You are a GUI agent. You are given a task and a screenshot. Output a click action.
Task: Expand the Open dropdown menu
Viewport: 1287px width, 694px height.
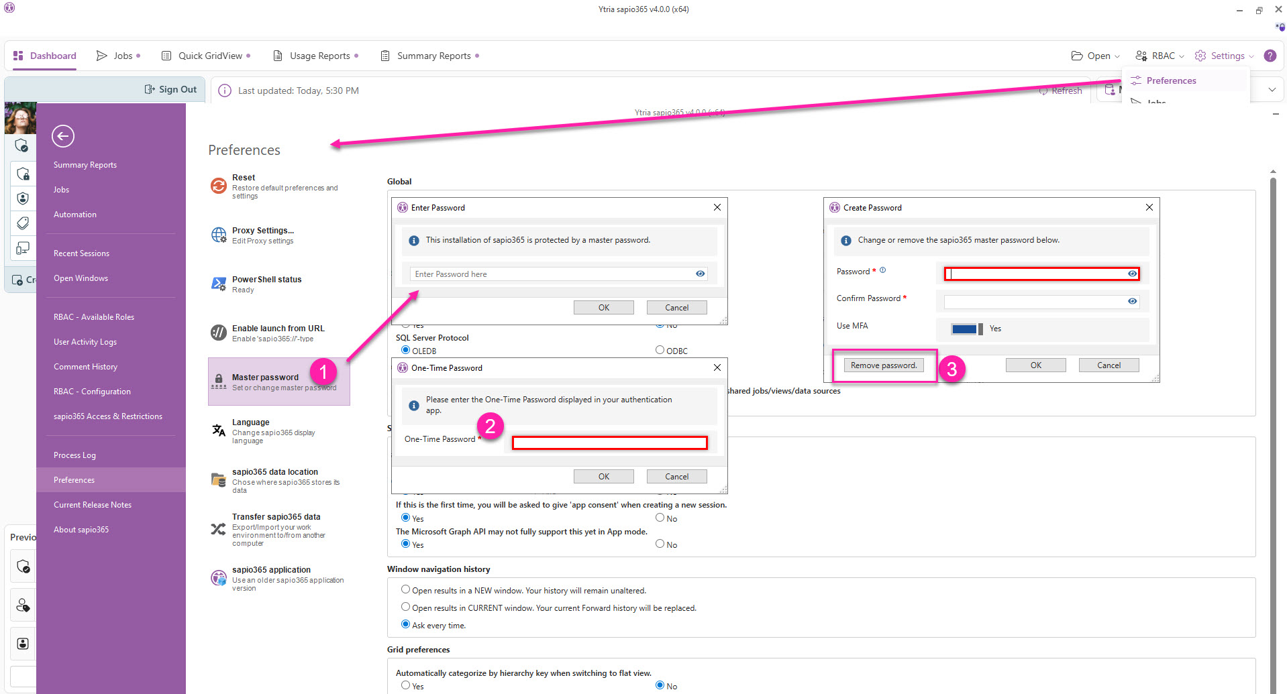1096,56
